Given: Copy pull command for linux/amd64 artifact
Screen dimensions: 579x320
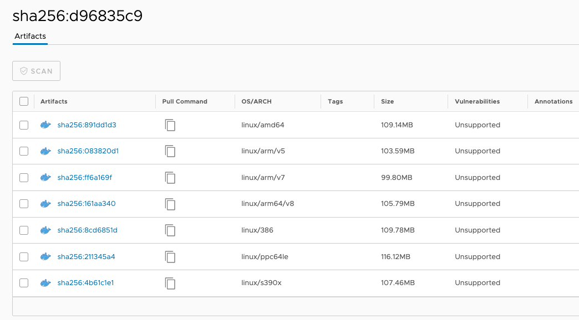Looking at the screenshot, I should 170,125.
